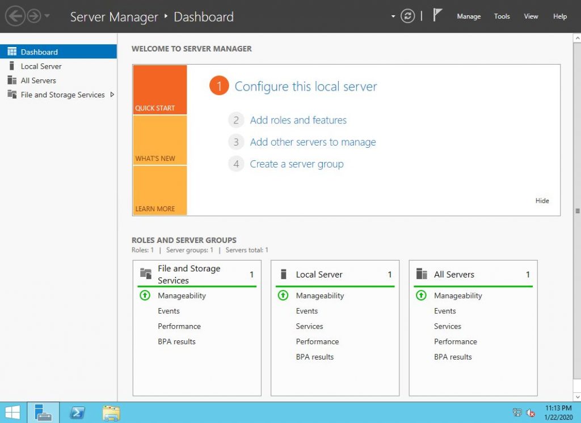The width and height of the screenshot is (581, 423).
Task: Toggle Manageability under All Servers
Action: pyautogui.click(x=421, y=295)
